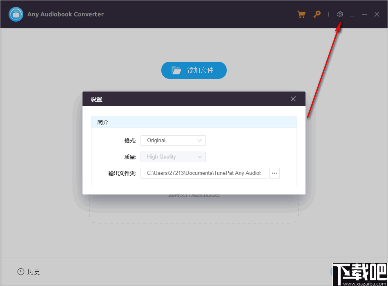Open the hamburger menu

352,14
